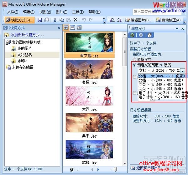Image resolution: width=188 pixels, height=175 pixels.
Task: Choose 文档 - 小 (800 x 600) option
Action: pyautogui.click(x=160, y=80)
